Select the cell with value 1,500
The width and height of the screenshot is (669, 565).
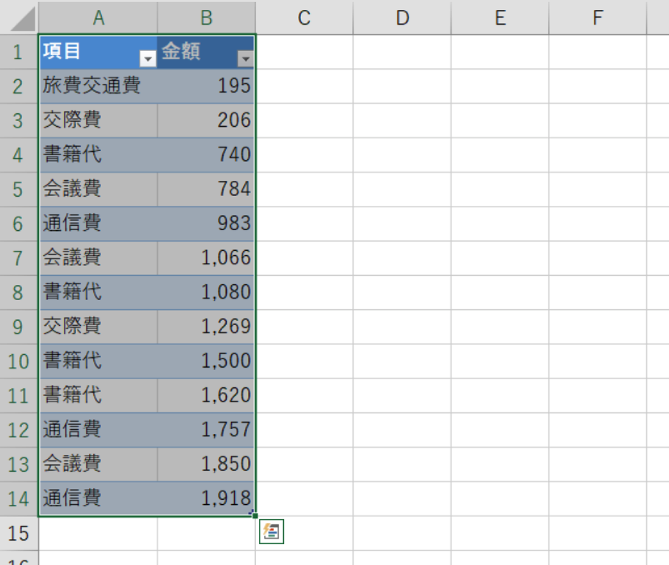coord(207,362)
